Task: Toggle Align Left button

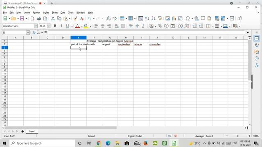Action: (96, 26)
